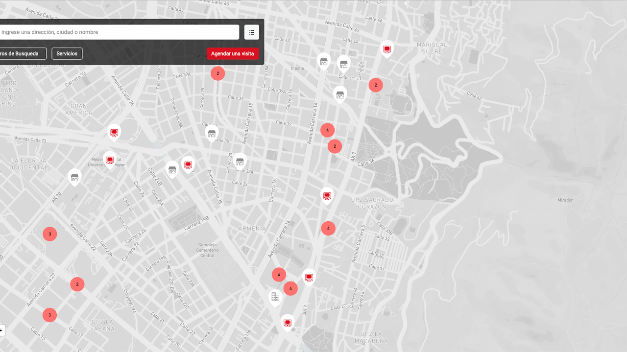
Task: Select branch marker near Calle 35
Action: click(212, 133)
